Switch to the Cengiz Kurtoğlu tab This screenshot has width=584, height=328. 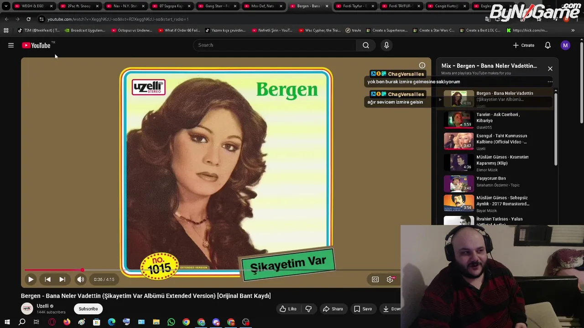446,6
